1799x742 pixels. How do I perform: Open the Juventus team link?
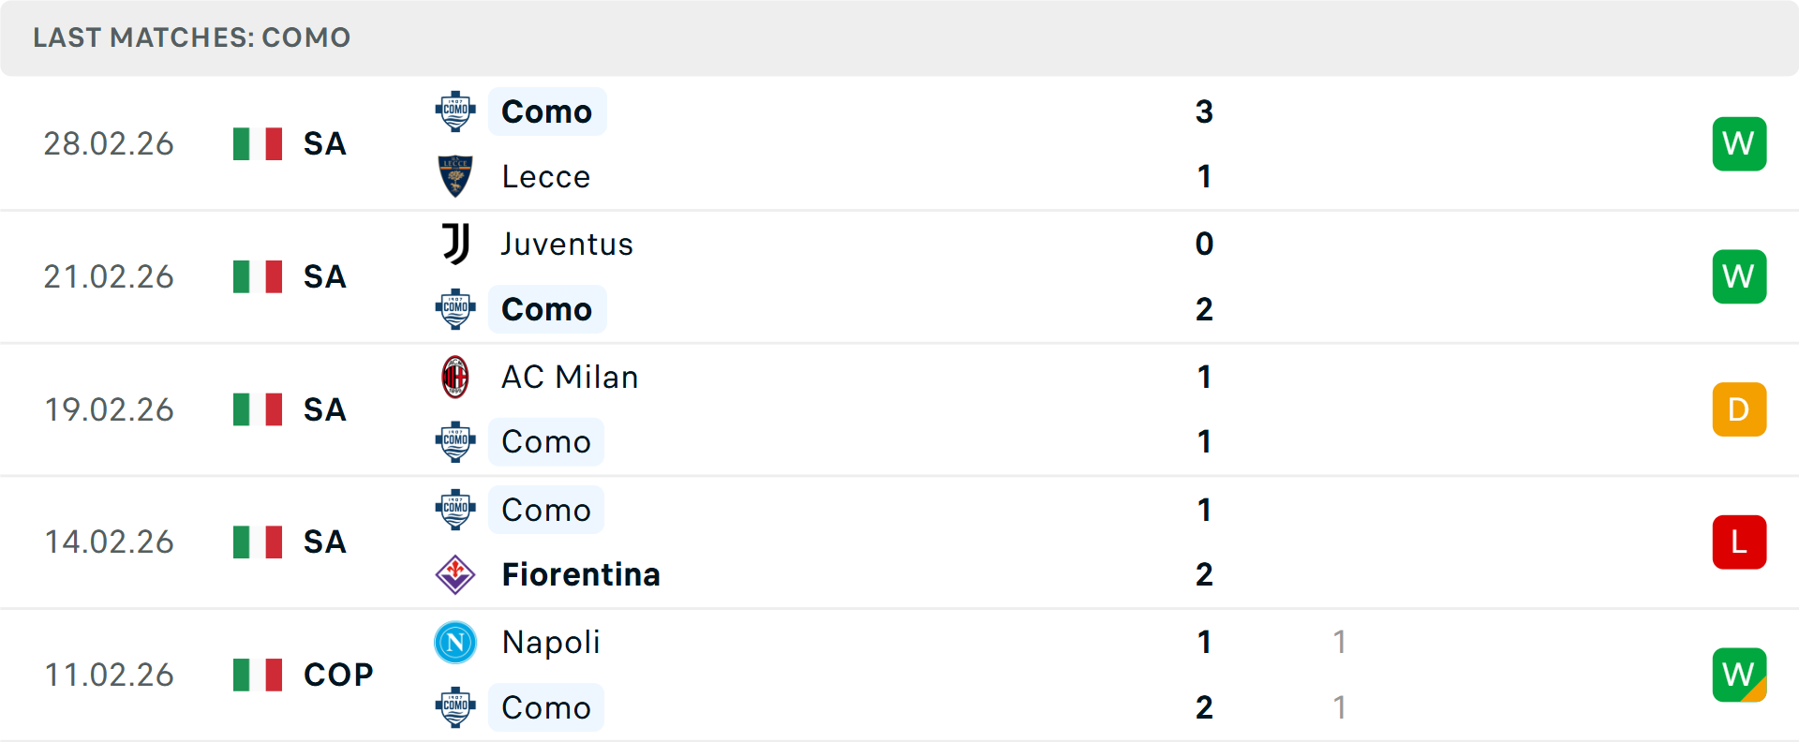pyautogui.click(x=567, y=245)
